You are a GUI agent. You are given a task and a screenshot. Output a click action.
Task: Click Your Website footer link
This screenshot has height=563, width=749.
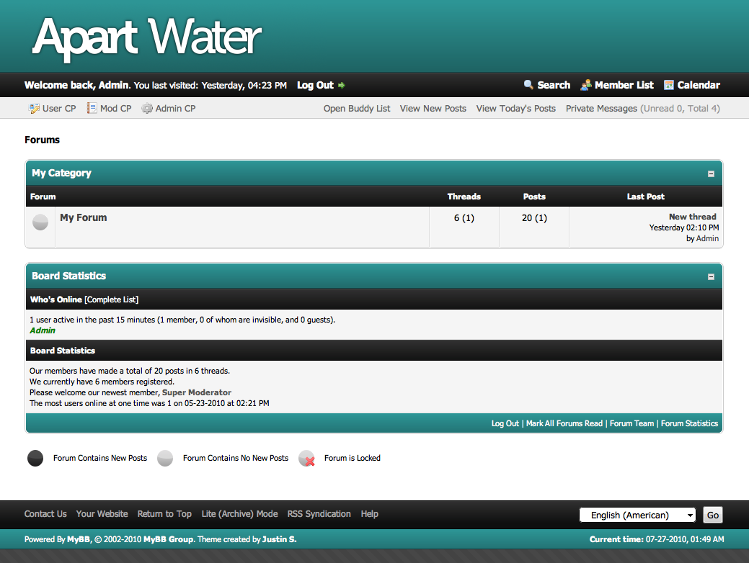pyautogui.click(x=102, y=514)
